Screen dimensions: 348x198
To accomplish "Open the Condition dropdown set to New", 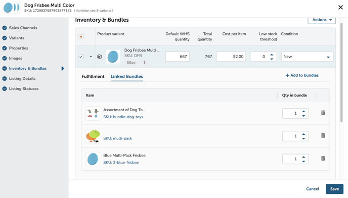I will pos(307,57).
